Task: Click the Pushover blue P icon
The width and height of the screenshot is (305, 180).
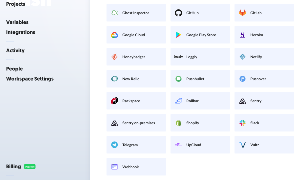Action: (242, 79)
